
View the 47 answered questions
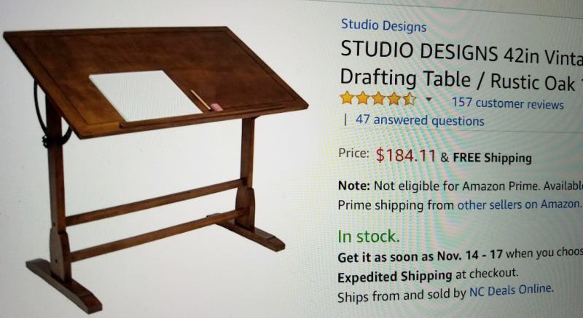(420, 121)
